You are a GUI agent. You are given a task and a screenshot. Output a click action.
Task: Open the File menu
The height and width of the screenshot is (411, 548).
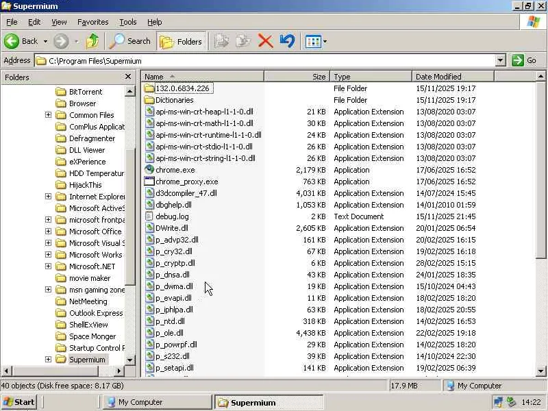click(12, 22)
